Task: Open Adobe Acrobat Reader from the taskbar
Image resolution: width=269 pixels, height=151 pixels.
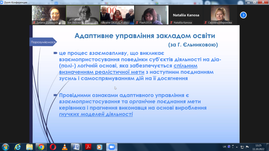Action: tap(88, 147)
